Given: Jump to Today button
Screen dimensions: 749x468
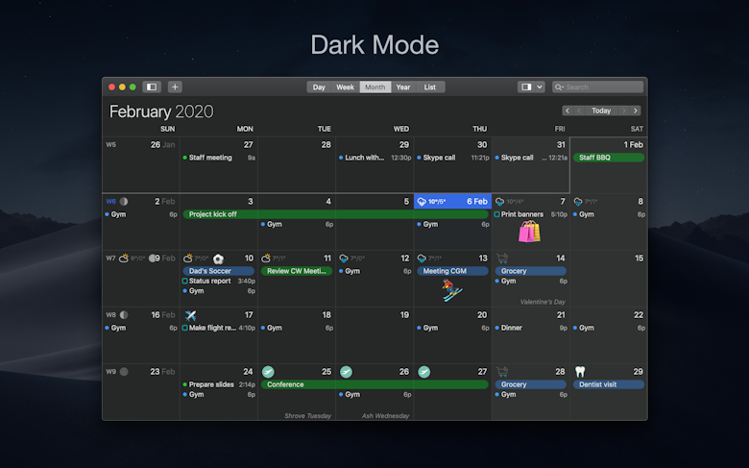Looking at the screenshot, I should (601, 111).
